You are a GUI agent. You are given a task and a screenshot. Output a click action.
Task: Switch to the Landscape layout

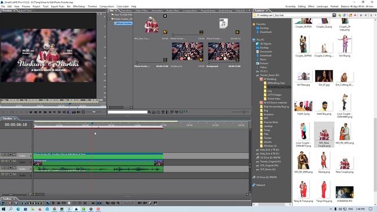[322, 6]
